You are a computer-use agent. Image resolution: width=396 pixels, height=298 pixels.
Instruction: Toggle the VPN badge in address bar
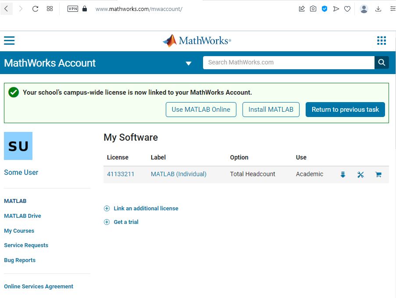click(x=72, y=9)
